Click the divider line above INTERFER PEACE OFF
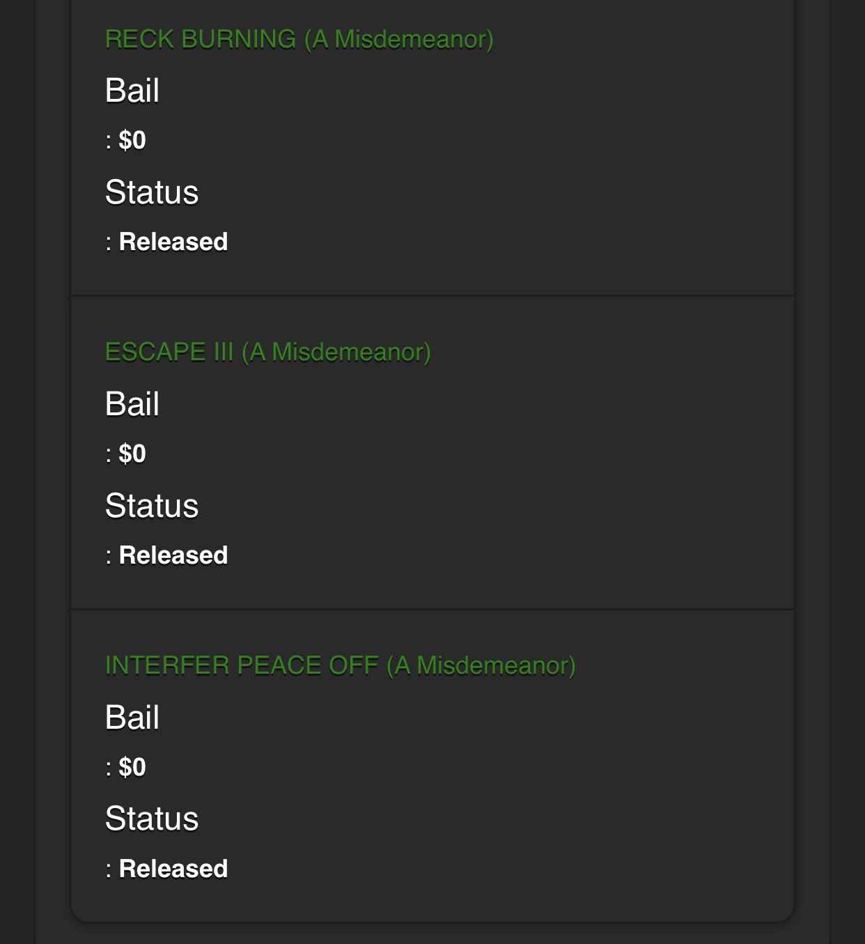 point(432,610)
